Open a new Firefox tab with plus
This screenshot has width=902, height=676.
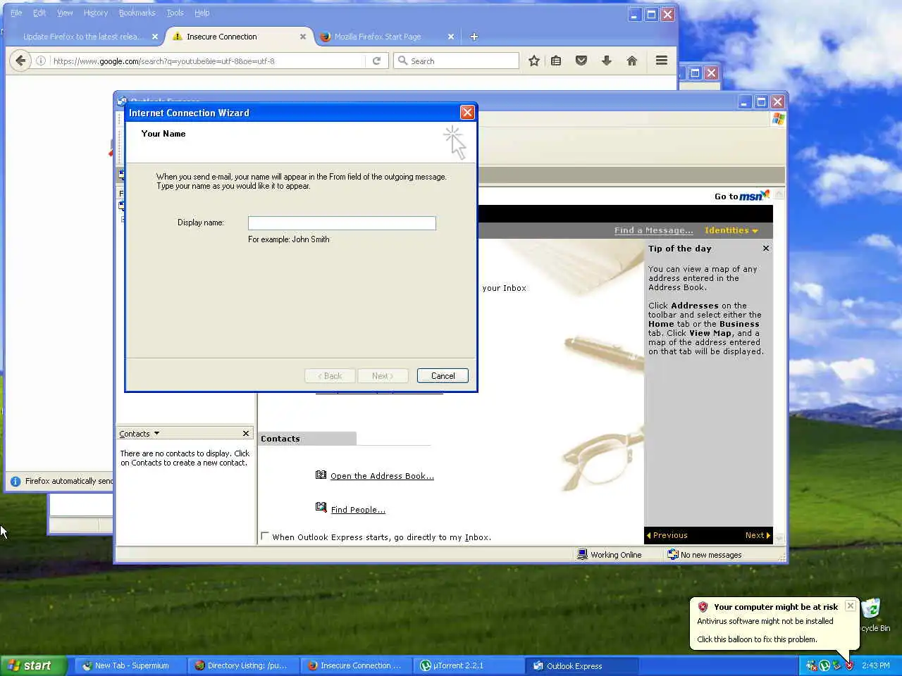[474, 37]
